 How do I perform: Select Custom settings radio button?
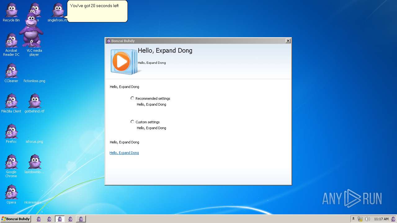click(x=132, y=122)
